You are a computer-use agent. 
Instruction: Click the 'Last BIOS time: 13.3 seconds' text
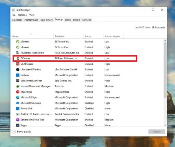tap(150, 27)
